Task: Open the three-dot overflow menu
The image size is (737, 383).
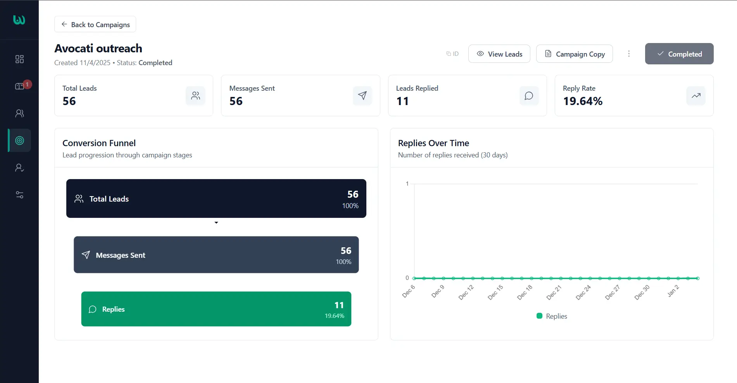Action: pos(628,53)
